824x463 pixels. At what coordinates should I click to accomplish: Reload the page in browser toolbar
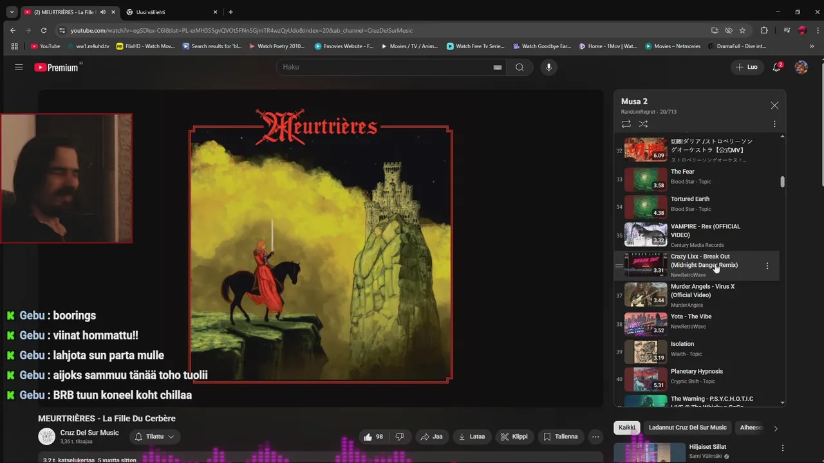pyautogui.click(x=44, y=30)
